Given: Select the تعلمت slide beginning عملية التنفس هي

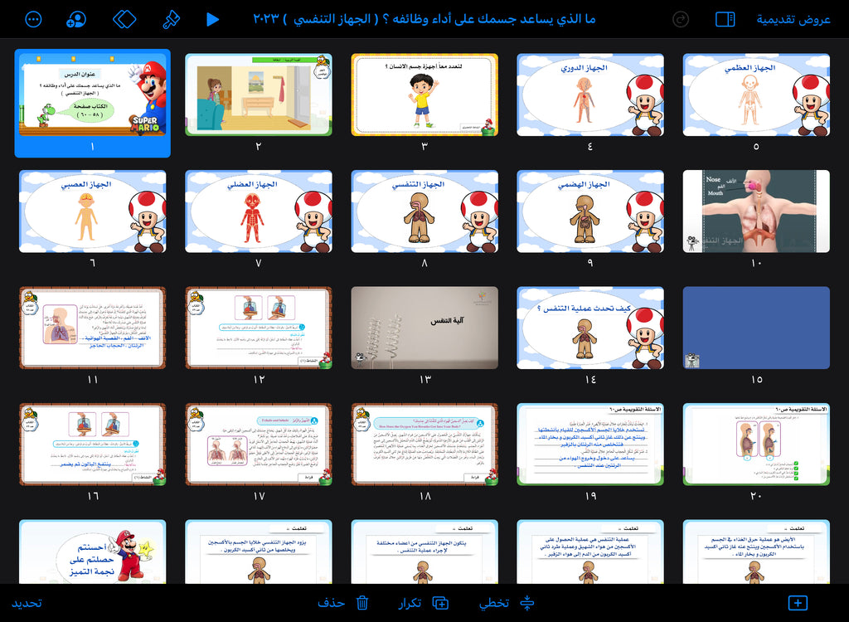Looking at the screenshot, I should (x=590, y=552).
